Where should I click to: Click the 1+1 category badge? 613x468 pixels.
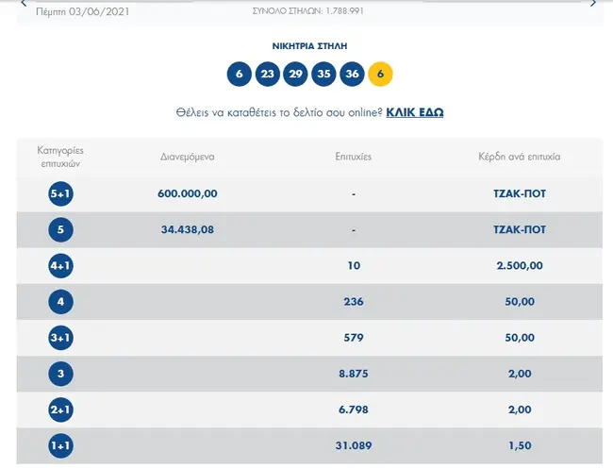61,445
